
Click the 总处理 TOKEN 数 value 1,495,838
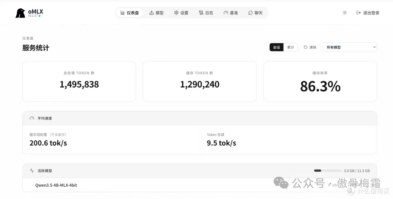point(79,84)
